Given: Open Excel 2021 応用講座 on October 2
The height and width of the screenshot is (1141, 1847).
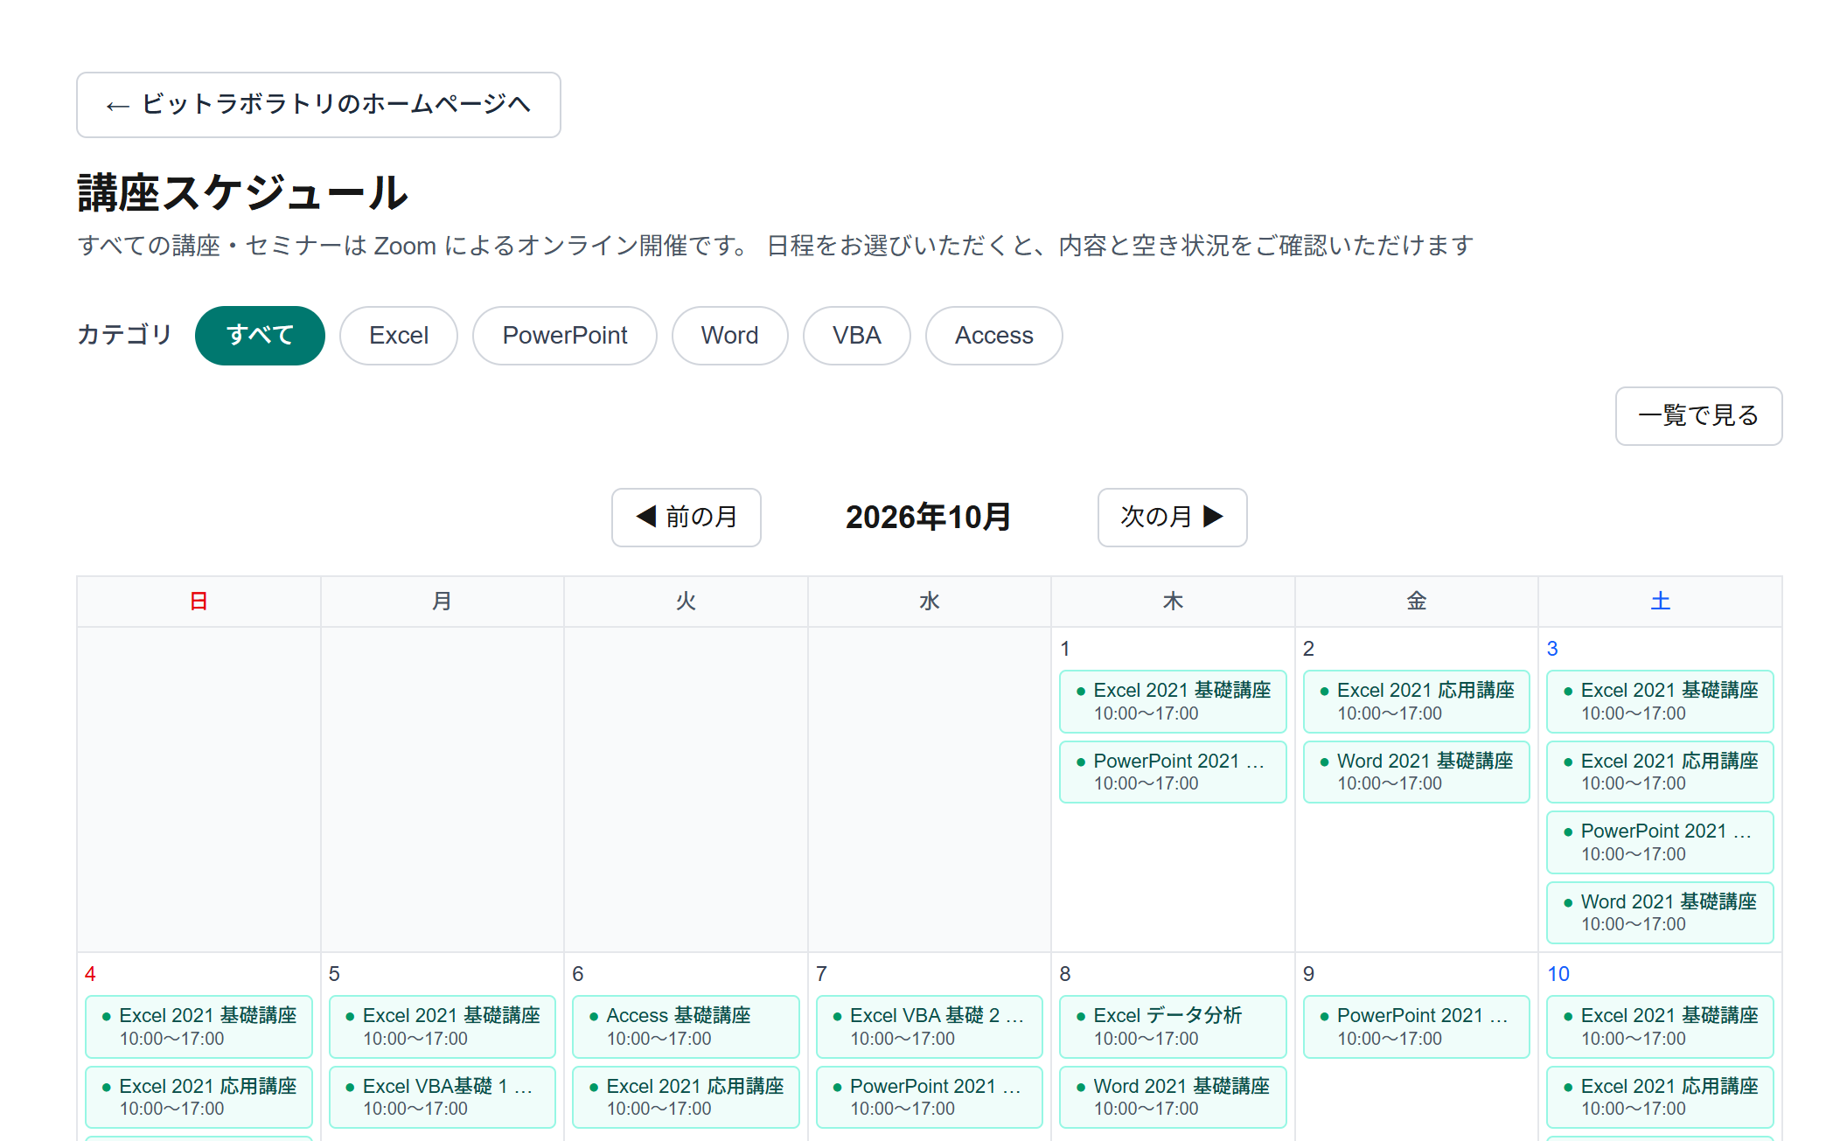Looking at the screenshot, I should pos(1417,701).
